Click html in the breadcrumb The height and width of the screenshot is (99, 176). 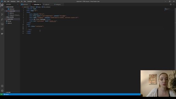pos(33,7)
